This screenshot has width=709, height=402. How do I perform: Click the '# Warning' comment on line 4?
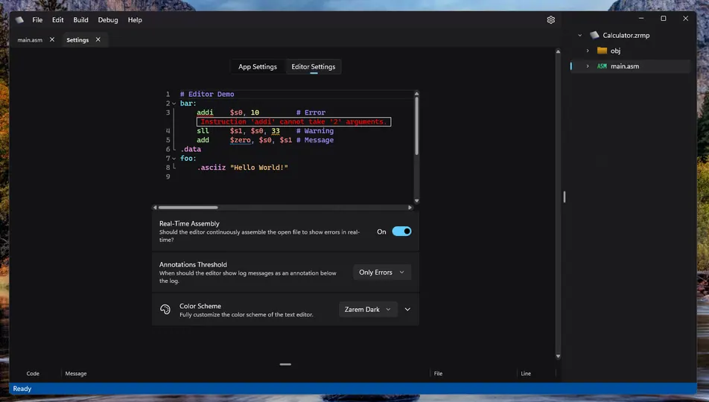(x=315, y=131)
